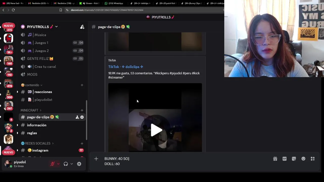Image resolution: width=324 pixels, height=182 pixels.
Task: Toggle deafen headphones in user panel
Action: pos(66,164)
